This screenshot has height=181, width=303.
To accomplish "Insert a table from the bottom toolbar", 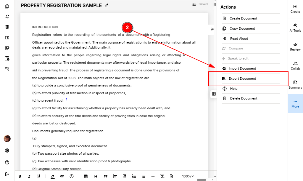I will click(x=86, y=176).
